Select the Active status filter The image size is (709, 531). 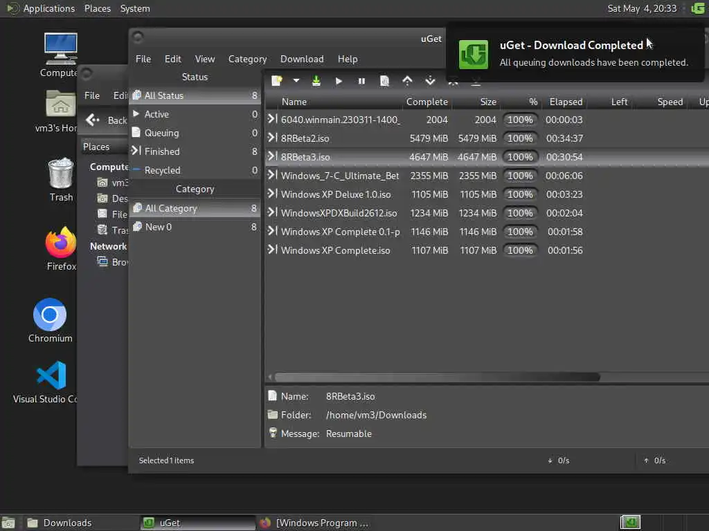tap(195, 114)
